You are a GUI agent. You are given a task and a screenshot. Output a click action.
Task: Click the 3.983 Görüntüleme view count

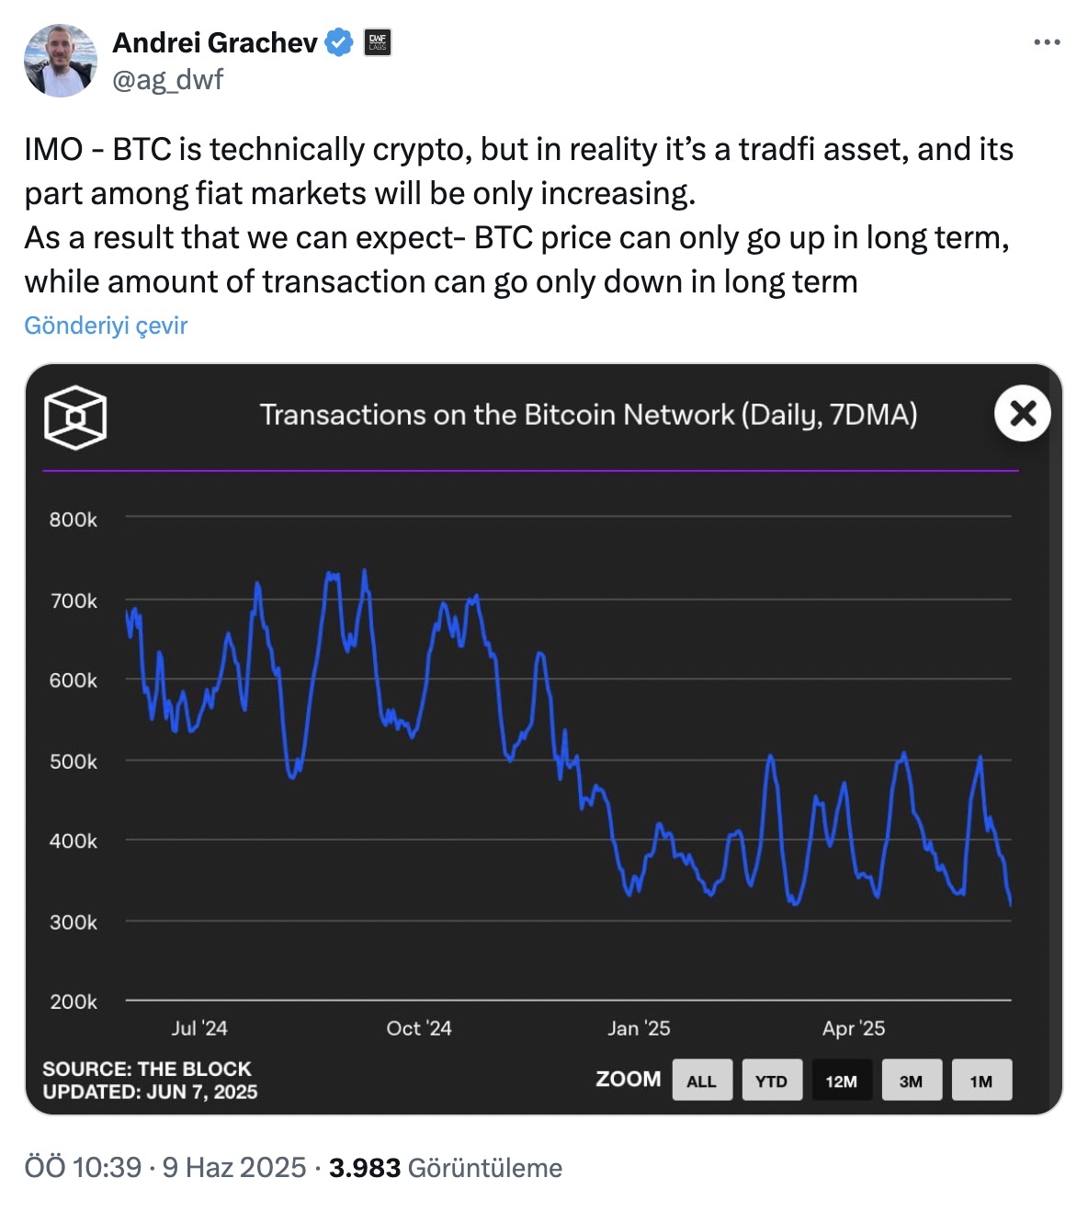tap(446, 1168)
